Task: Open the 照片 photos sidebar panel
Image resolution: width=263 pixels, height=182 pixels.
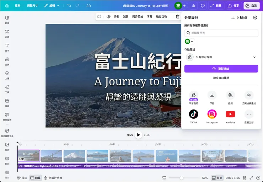Action: pyautogui.click(x=7, y=147)
